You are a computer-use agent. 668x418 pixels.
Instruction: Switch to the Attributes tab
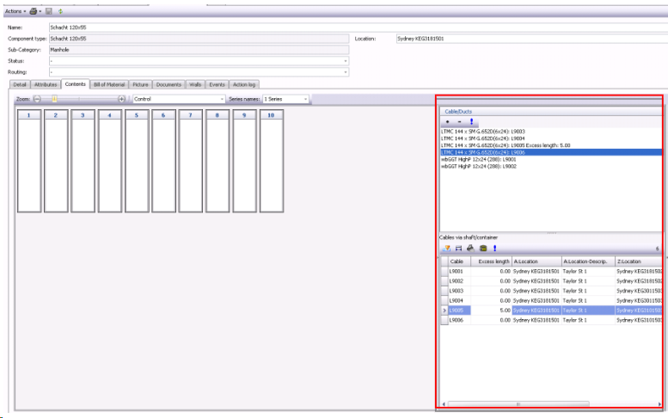(46, 85)
